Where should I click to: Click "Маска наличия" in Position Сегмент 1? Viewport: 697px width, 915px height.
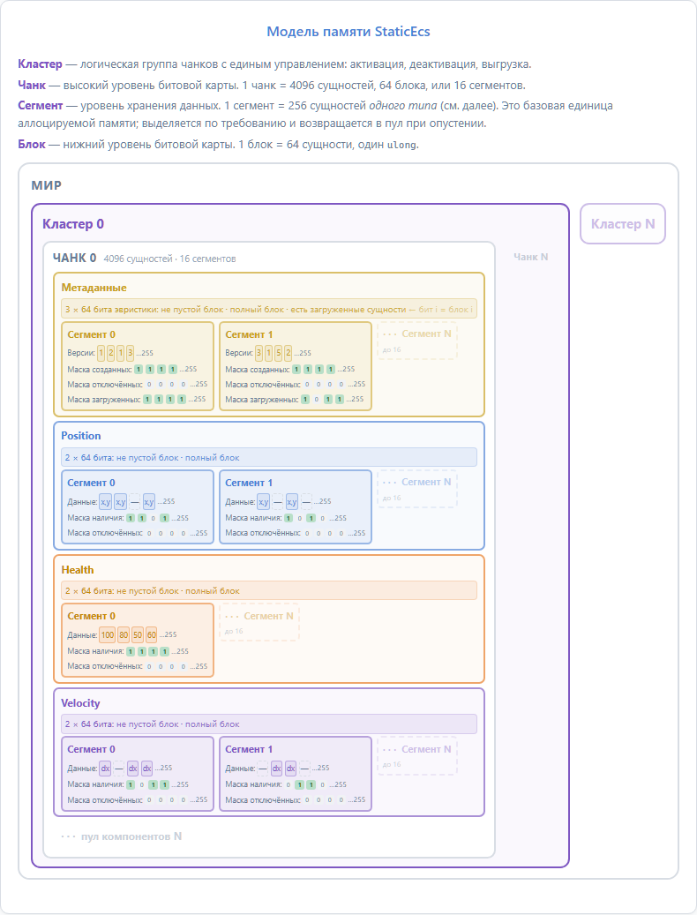(253, 518)
